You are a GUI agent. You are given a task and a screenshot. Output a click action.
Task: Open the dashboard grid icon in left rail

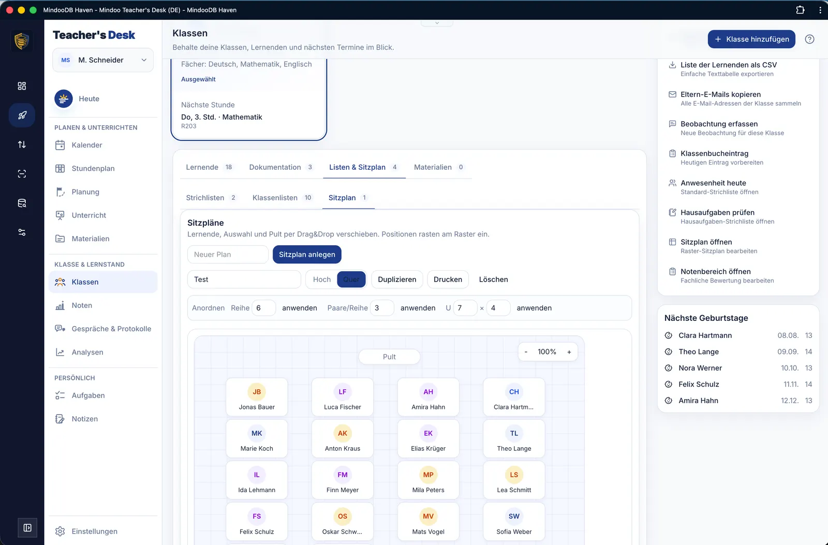coord(22,86)
